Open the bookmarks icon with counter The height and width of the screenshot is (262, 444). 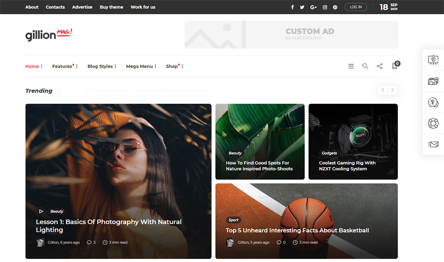pyautogui.click(x=395, y=65)
